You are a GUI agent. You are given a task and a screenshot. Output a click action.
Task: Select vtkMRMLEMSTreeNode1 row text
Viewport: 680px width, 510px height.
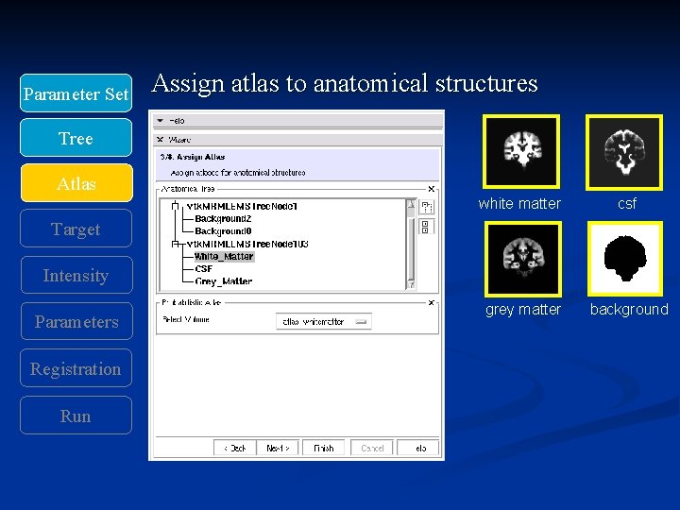point(242,207)
